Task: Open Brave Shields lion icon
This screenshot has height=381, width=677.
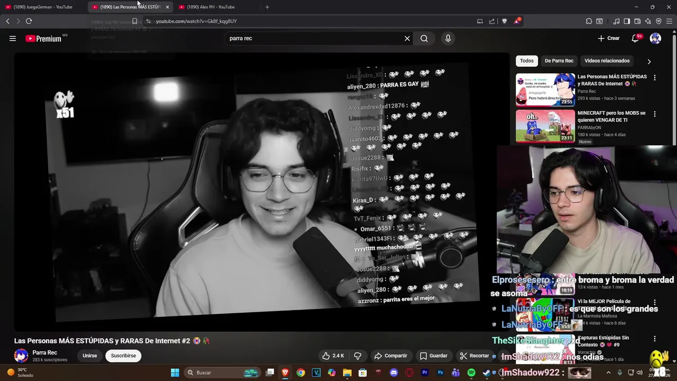Action: click(504, 21)
